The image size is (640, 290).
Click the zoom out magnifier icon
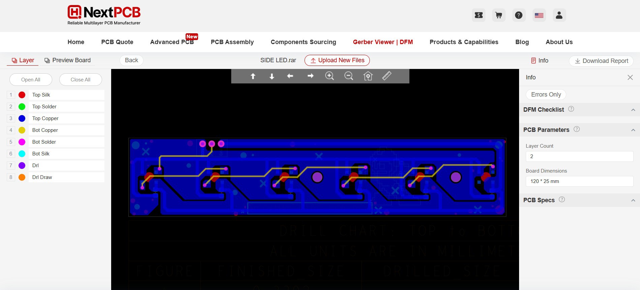click(349, 76)
